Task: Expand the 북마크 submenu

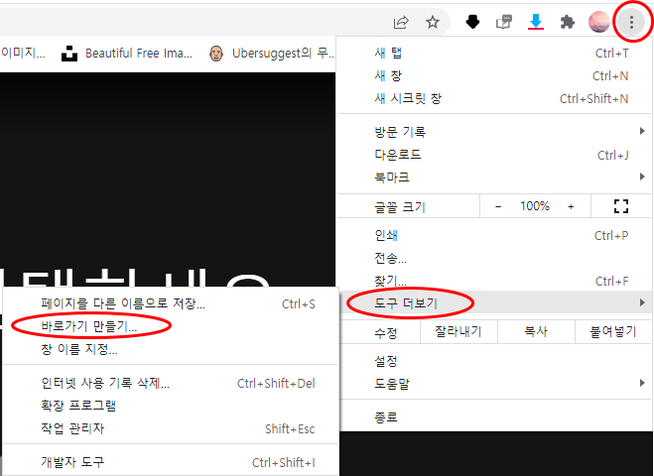Action: [494, 178]
